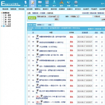This screenshot has height=105, width=105.
Task: Open the 系统 (System) top icon
Action: [x=26, y=3]
